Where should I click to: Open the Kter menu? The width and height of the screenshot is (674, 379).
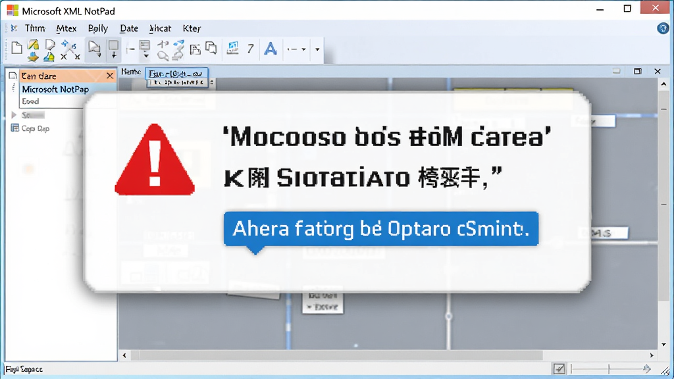(x=192, y=28)
